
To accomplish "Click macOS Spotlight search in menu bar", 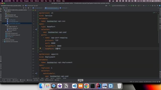I will point(150,1).
